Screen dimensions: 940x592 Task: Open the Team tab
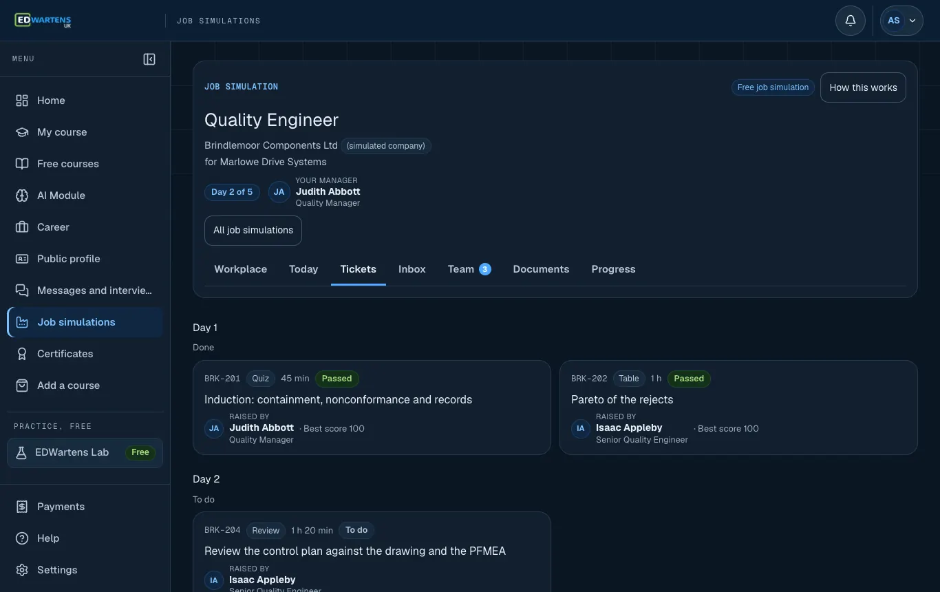pos(469,269)
